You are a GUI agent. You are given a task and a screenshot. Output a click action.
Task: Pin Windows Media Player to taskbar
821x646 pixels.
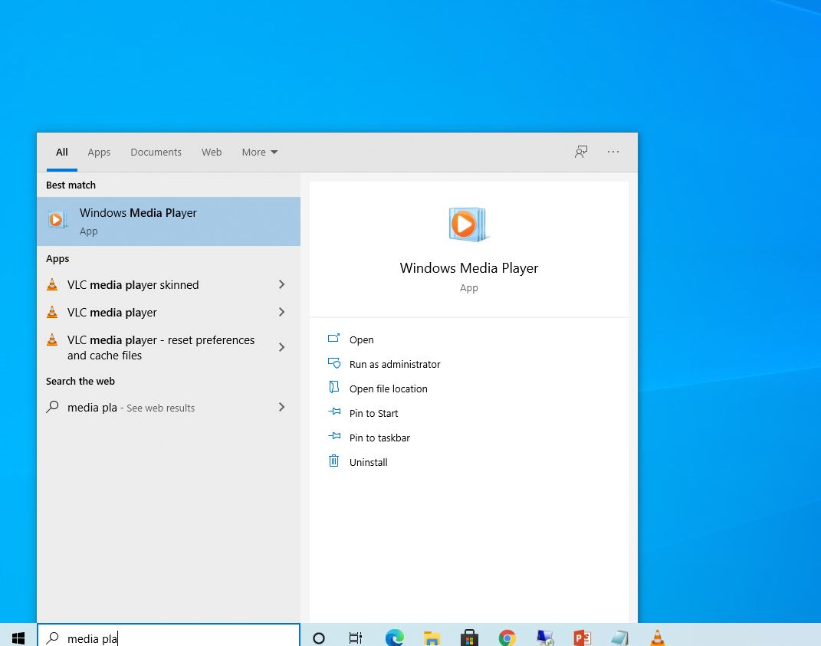pyautogui.click(x=379, y=437)
